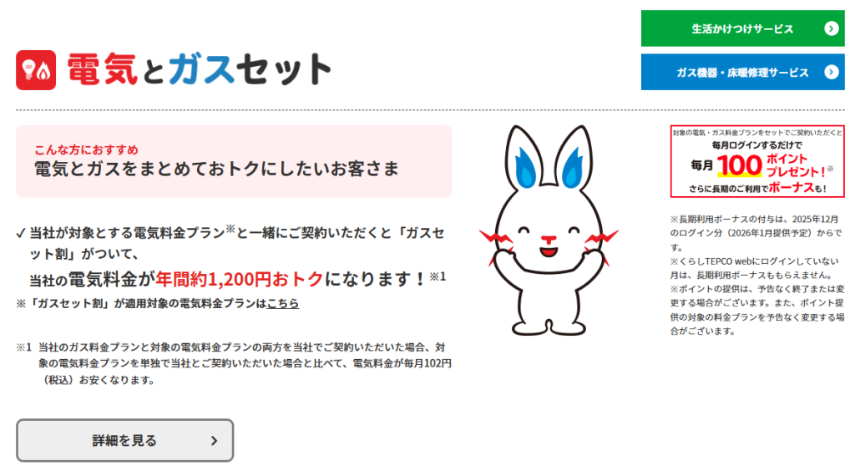Open the ガス機器・床暖修理サービス blue button
This screenshot has height=476, width=855.
pyautogui.click(x=742, y=72)
